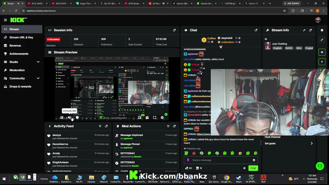The width and height of the screenshot is (329, 185).
Task: Click the Send a message field
Action: pos(221,160)
